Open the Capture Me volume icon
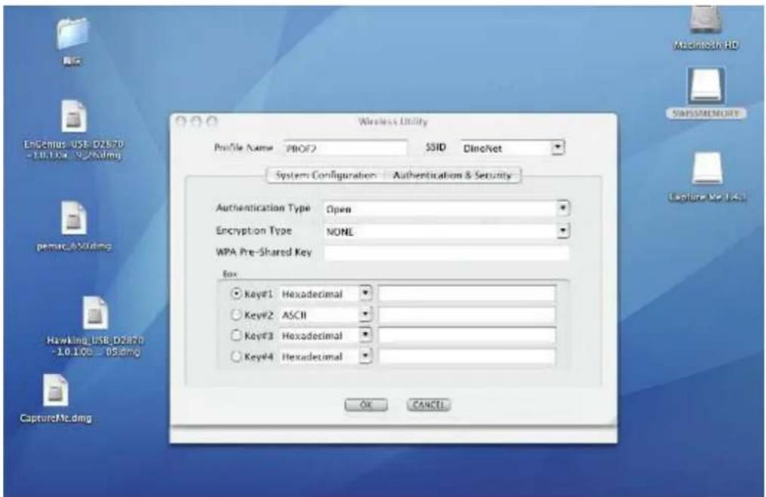The image size is (766, 497). (707, 168)
